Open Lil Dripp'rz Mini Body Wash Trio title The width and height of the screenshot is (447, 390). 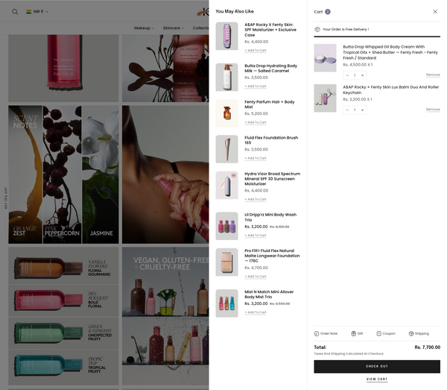pos(270,218)
